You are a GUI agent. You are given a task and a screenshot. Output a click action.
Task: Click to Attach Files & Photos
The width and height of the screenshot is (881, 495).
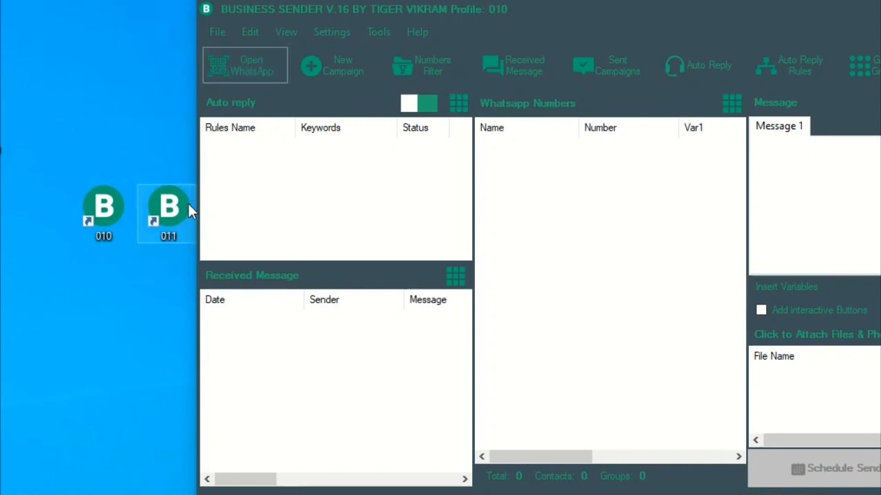[817, 334]
